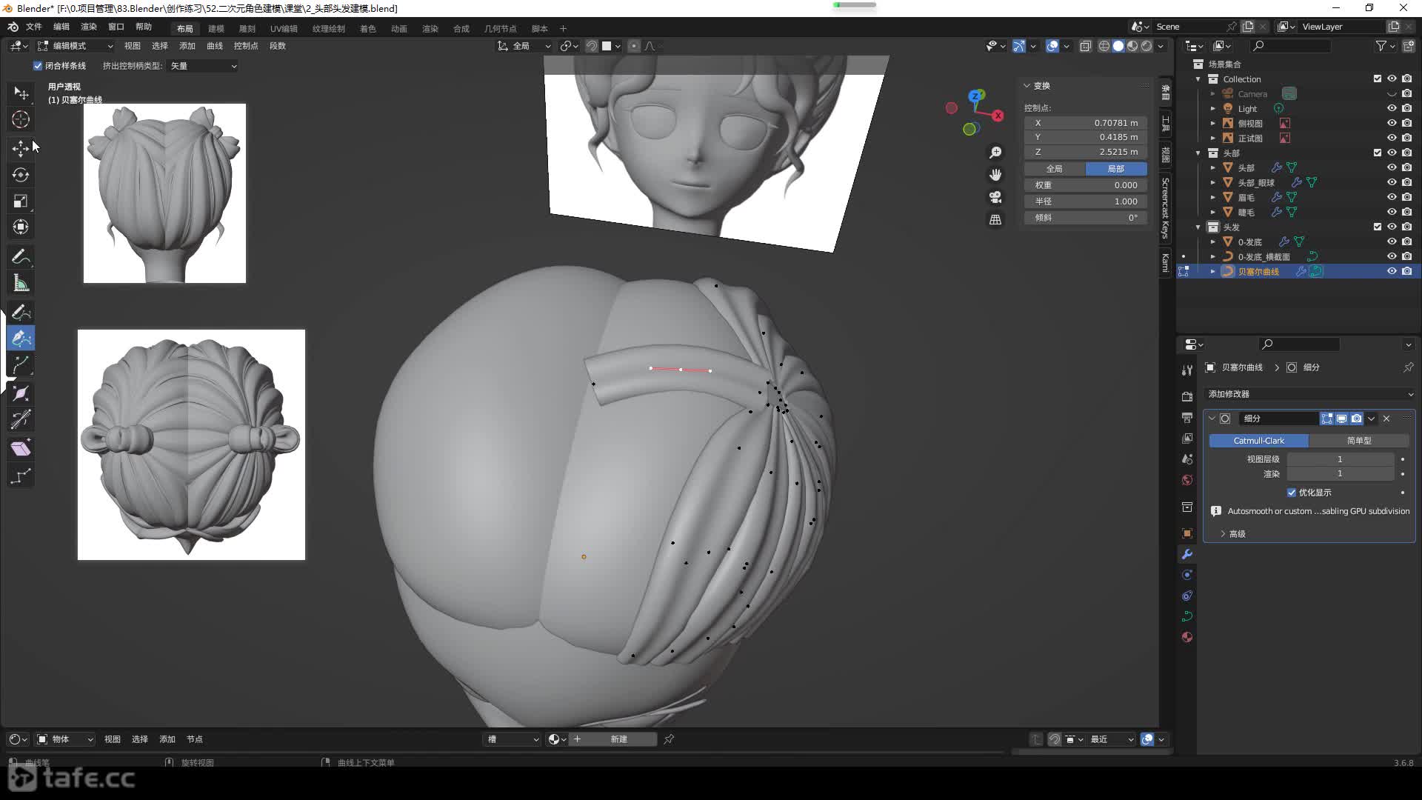Open 挤出控制柄类型 矢量 dropdown
Screen dimensions: 1422x800
[204, 66]
